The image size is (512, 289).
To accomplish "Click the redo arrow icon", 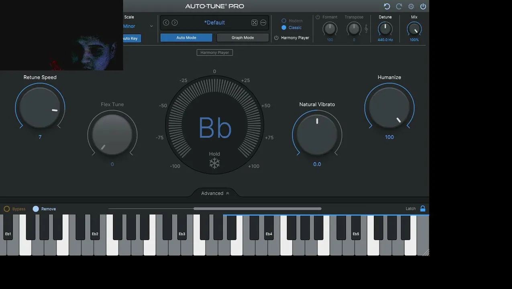I will (399, 6).
